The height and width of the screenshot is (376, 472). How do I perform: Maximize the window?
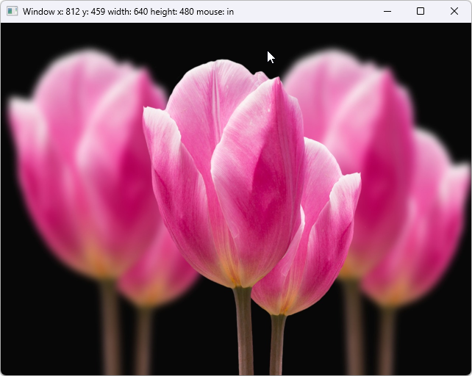point(421,12)
